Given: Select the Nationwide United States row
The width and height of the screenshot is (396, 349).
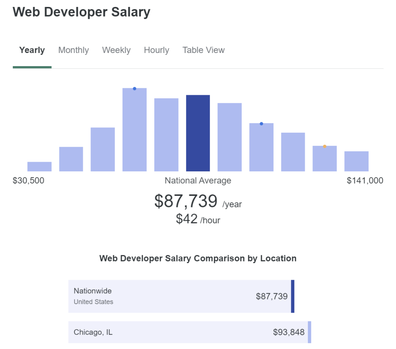Looking at the screenshot, I should coord(180,296).
